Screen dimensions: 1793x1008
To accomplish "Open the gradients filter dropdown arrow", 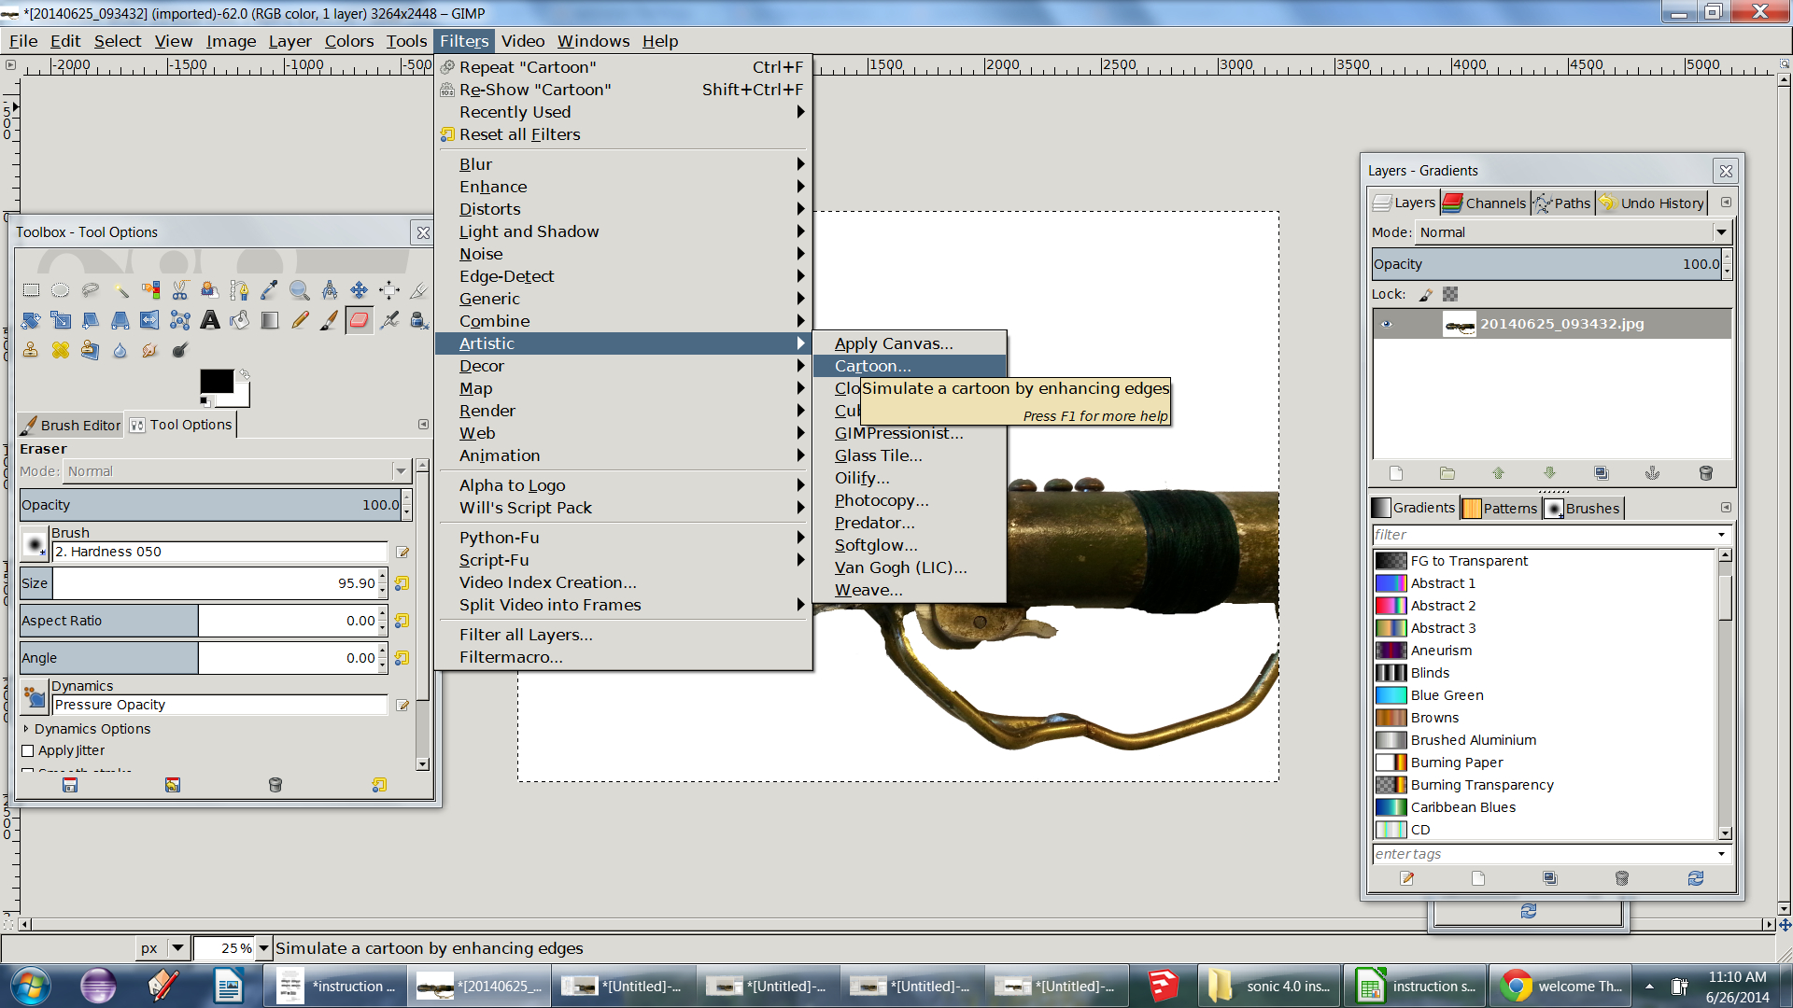I will point(1721,535).
